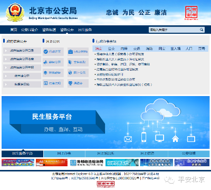Open the link ending in （初级）
This screenshot has height=190, width=211.
click(x=124, y=84)
